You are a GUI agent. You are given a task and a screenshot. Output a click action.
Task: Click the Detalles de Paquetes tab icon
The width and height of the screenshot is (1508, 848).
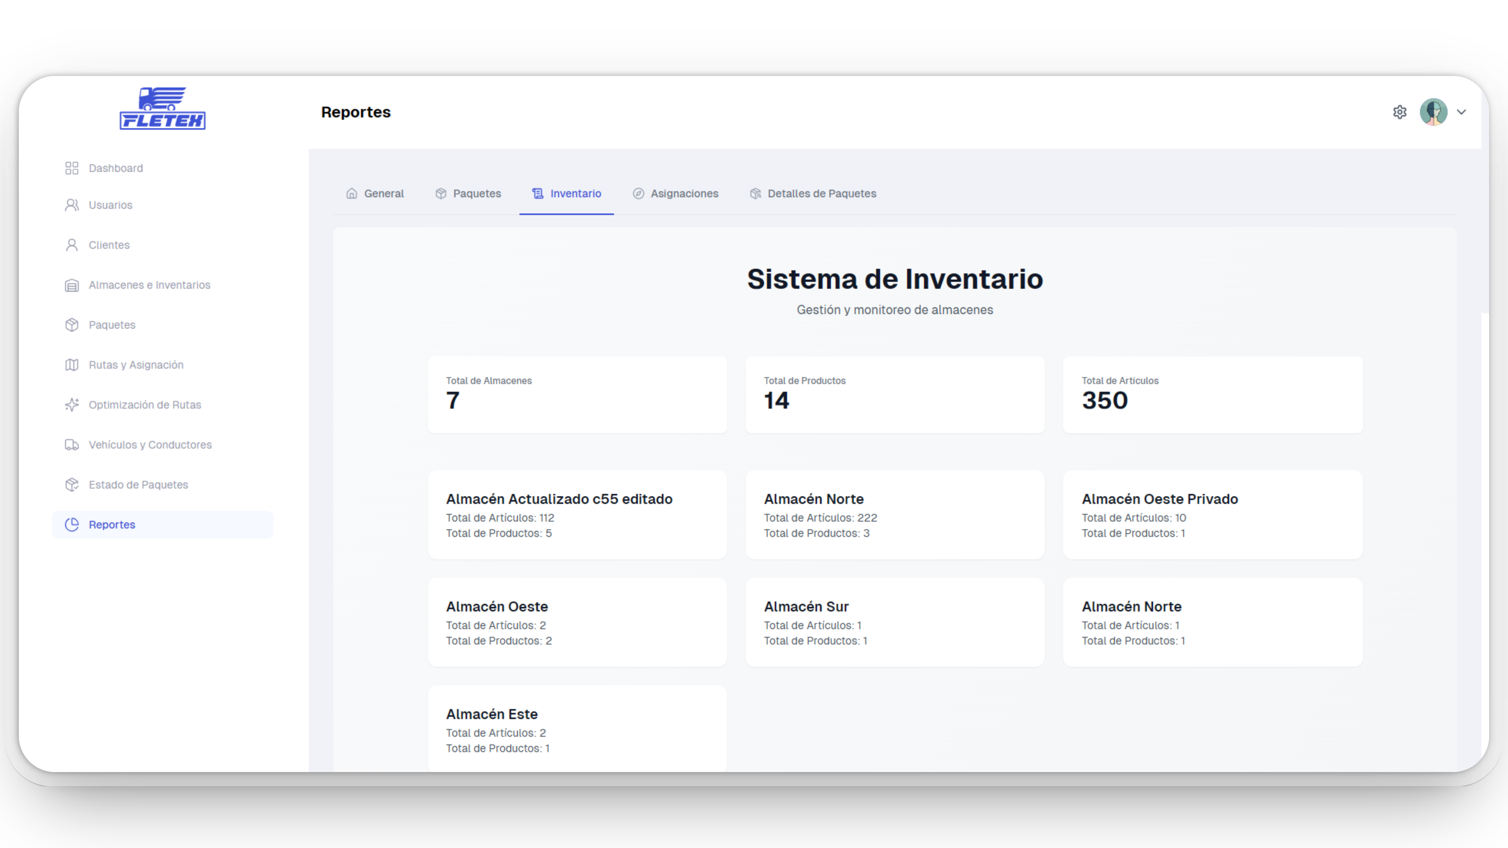coord(756,193)
